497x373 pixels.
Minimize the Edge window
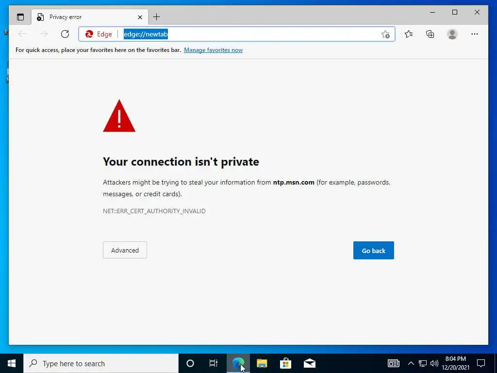432,12
